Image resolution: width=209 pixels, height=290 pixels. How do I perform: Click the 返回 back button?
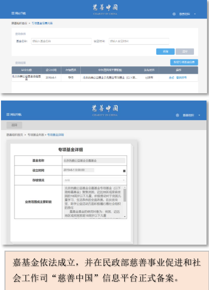coord(14,125)
